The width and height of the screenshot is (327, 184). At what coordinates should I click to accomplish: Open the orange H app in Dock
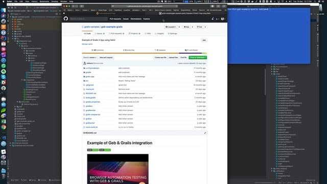tap(4, 27)
